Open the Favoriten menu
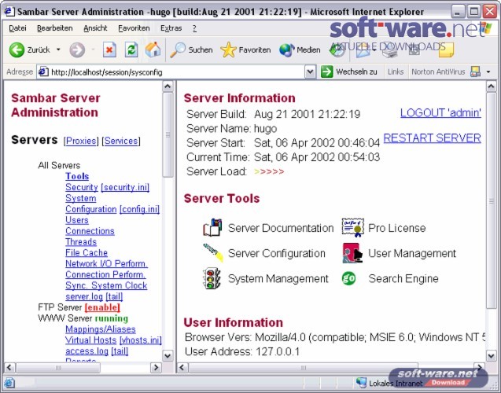 (x=134, y=28)
